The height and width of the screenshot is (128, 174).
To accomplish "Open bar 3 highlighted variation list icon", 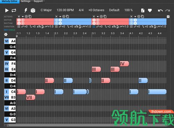I will pos(94,27).
